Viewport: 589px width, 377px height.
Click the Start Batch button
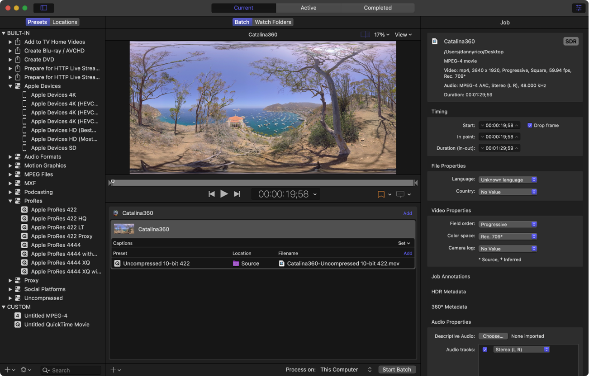[396, 370]
